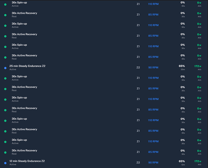Select green dot of Active Recovery above 25 min block
This screenshot has width=208, height=168.
click(5, 57)
